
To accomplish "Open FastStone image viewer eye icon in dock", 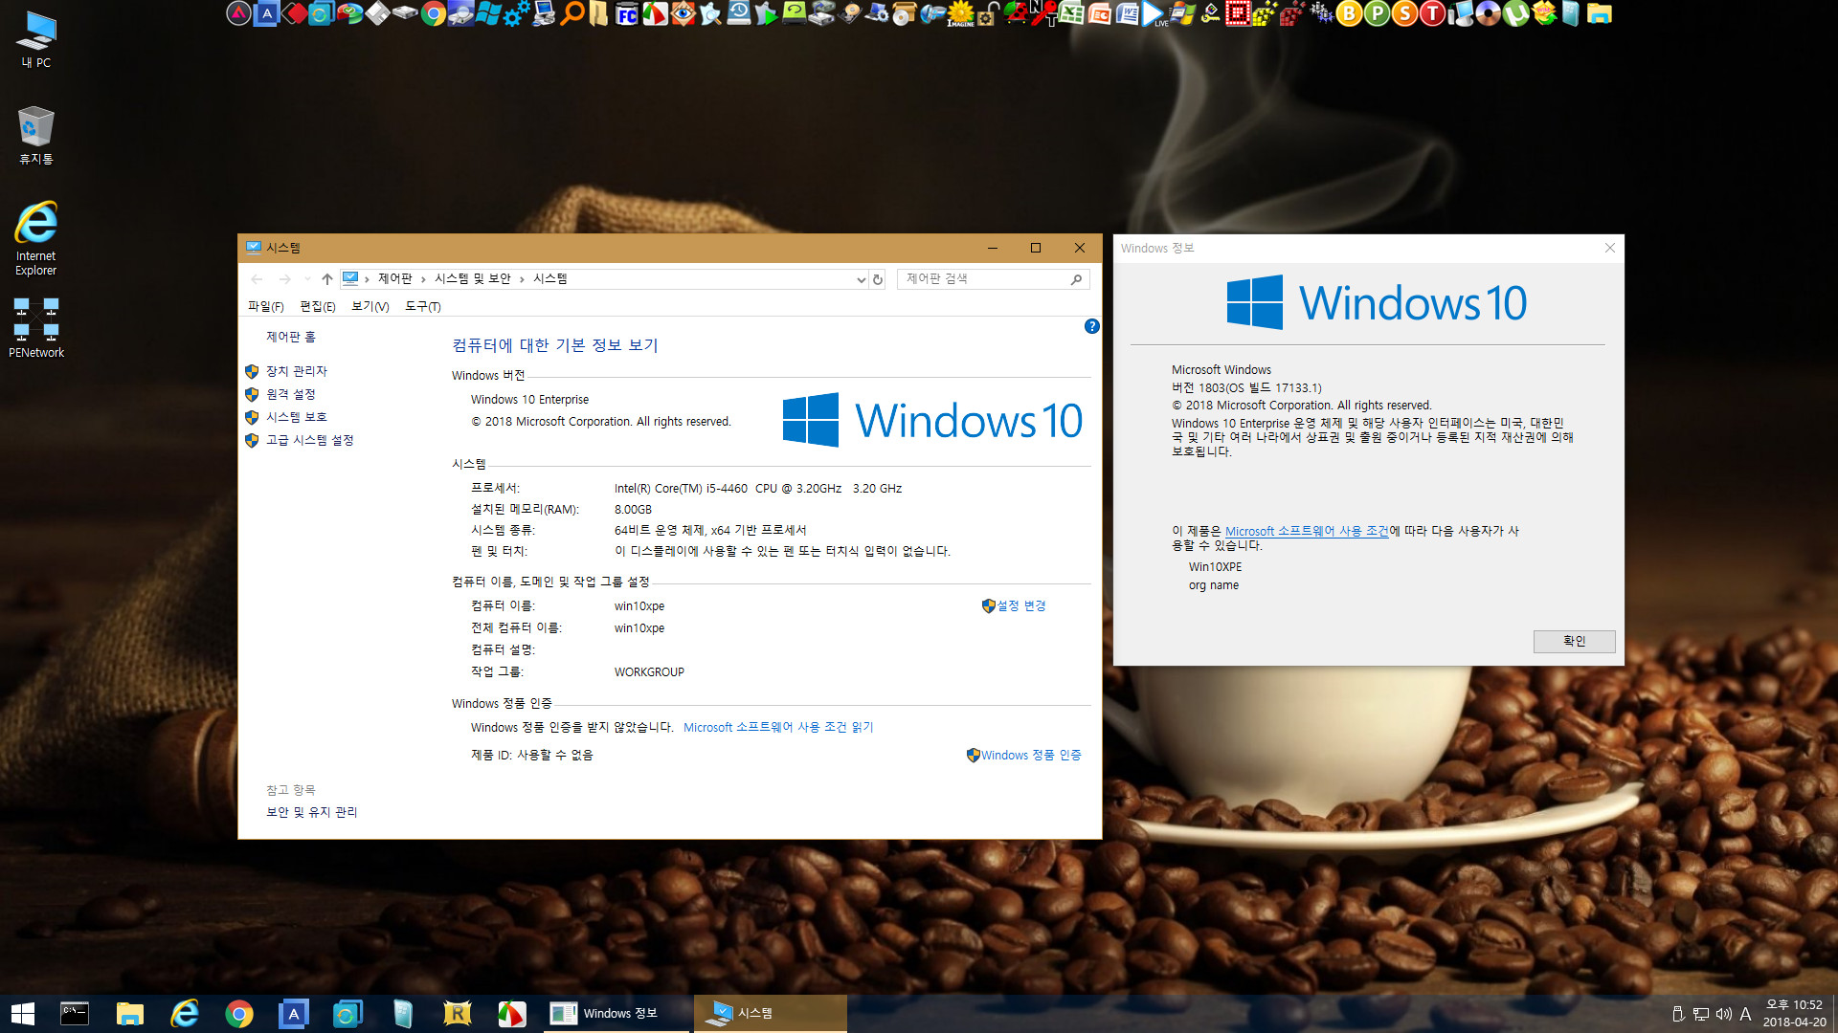I will (x=683, y=13).
